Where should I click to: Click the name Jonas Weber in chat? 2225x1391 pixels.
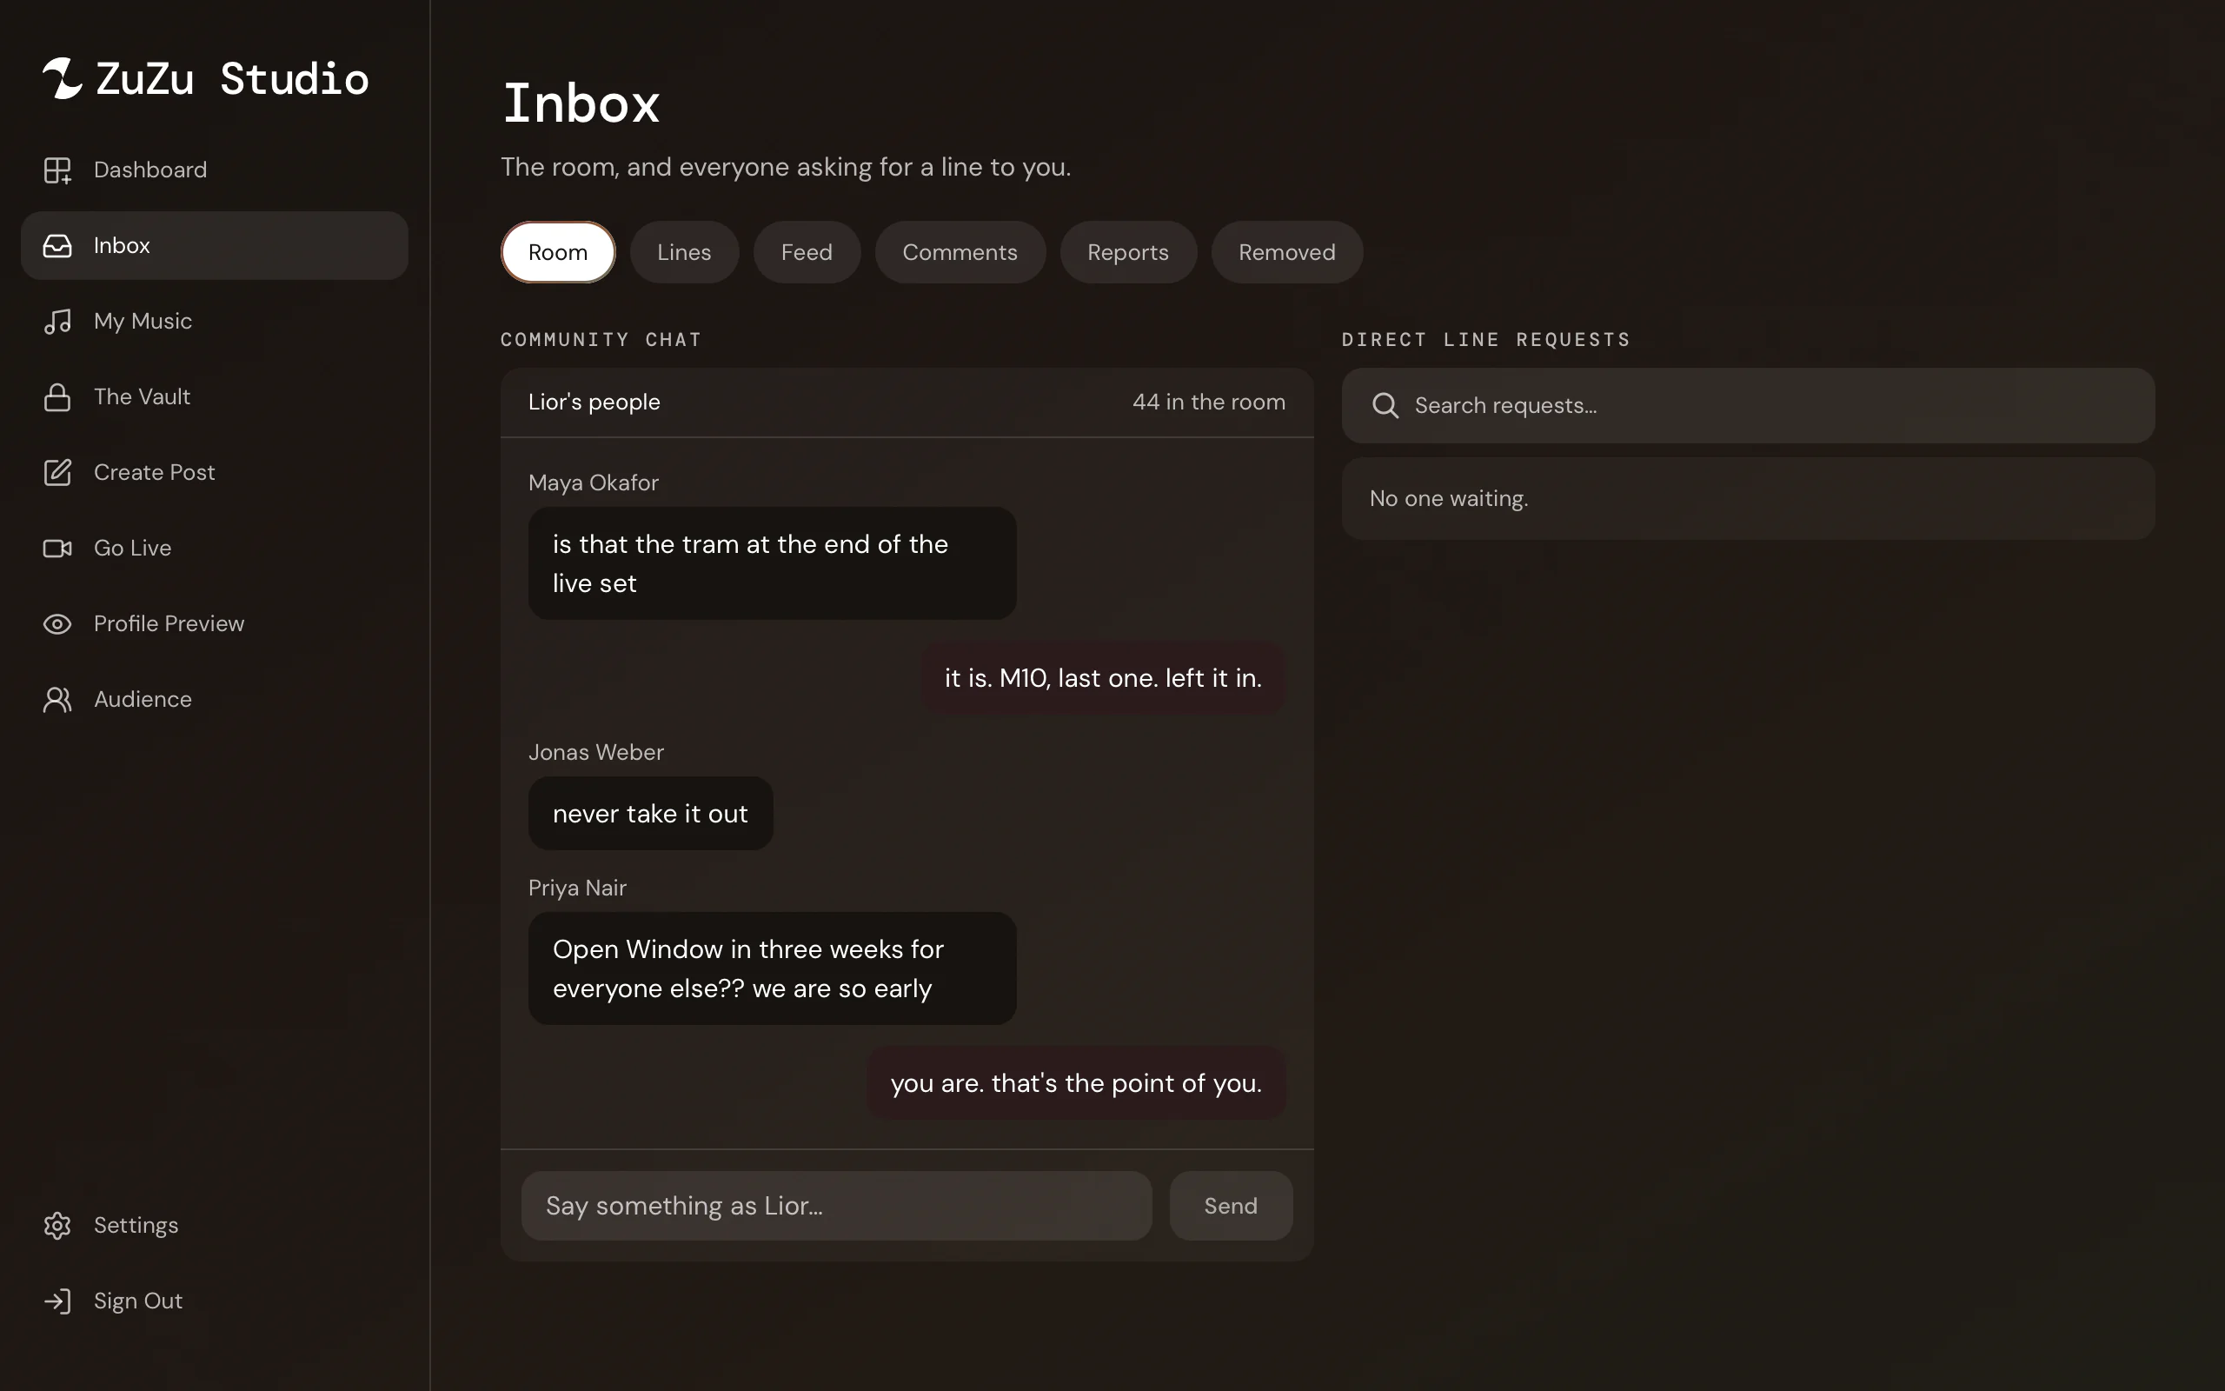595,753
